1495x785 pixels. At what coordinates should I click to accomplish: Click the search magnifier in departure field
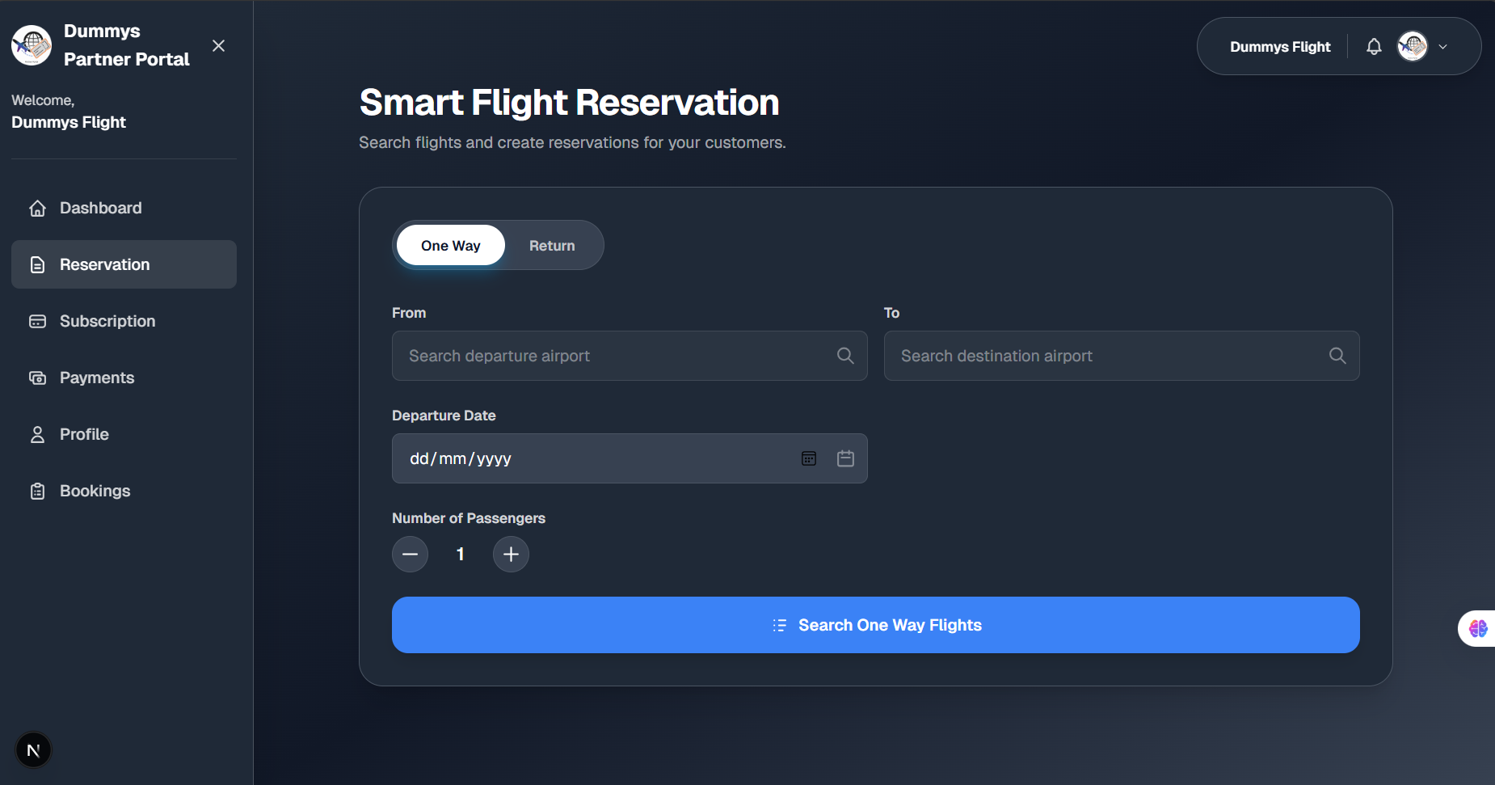tap(845, 356)
